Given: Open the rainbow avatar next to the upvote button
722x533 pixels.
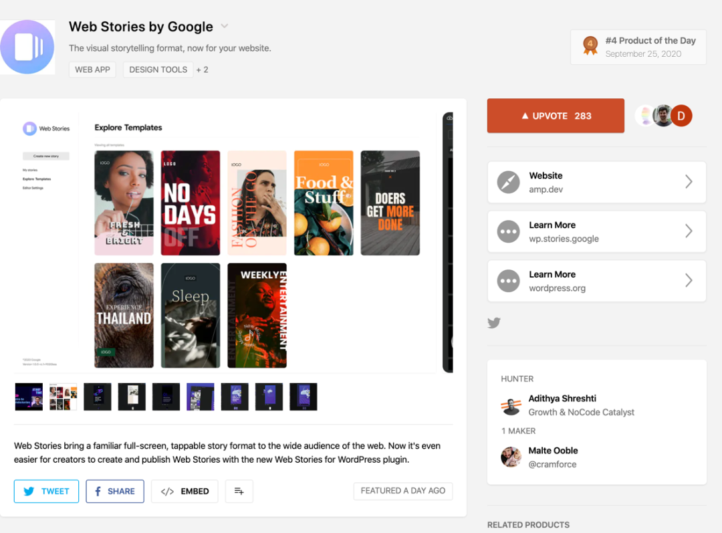Looking at the screenshot, I should tap(644, 116).
